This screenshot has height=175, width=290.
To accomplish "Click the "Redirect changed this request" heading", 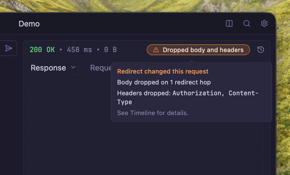I will point(163,71).
